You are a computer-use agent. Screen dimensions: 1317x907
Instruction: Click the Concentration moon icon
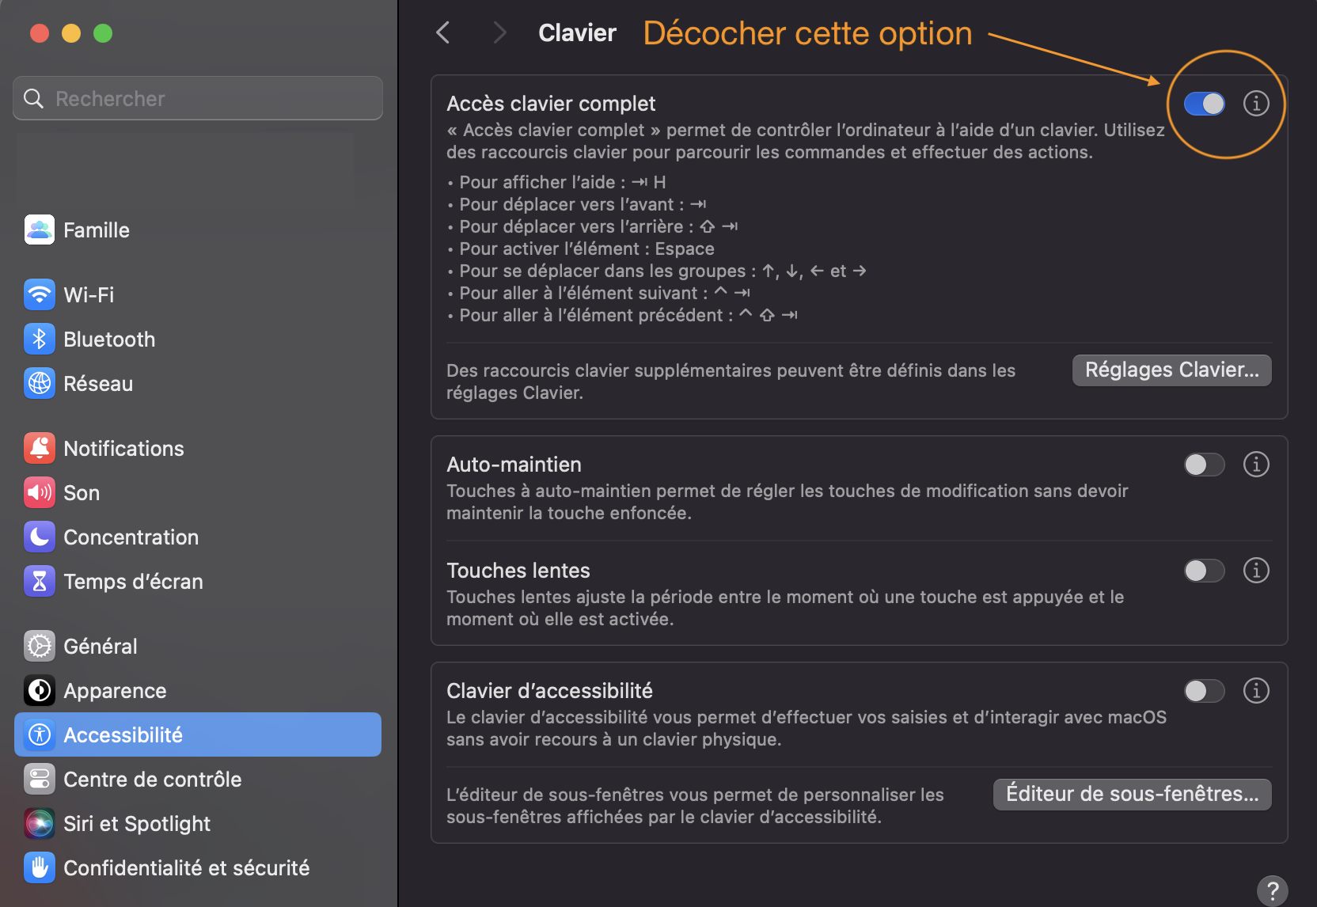(x=40, y=537)
